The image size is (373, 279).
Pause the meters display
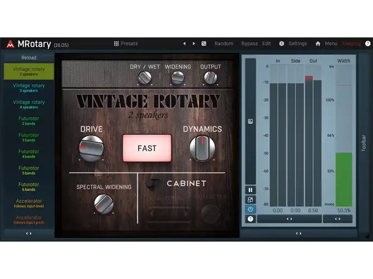tap(251, 190)
